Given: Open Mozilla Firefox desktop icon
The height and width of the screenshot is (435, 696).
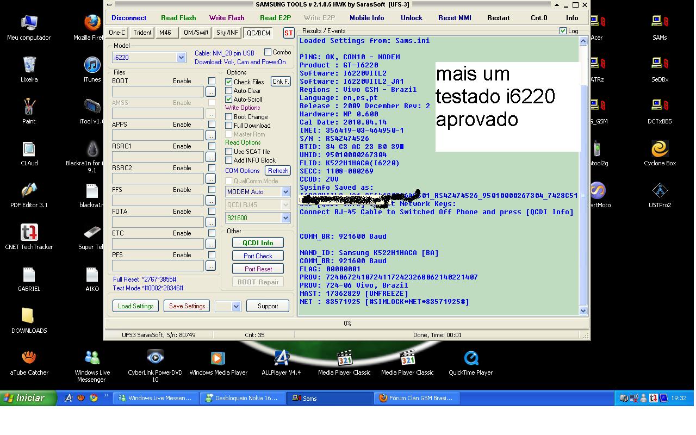Looking at the screenshot, I should (x=91, y=28).
